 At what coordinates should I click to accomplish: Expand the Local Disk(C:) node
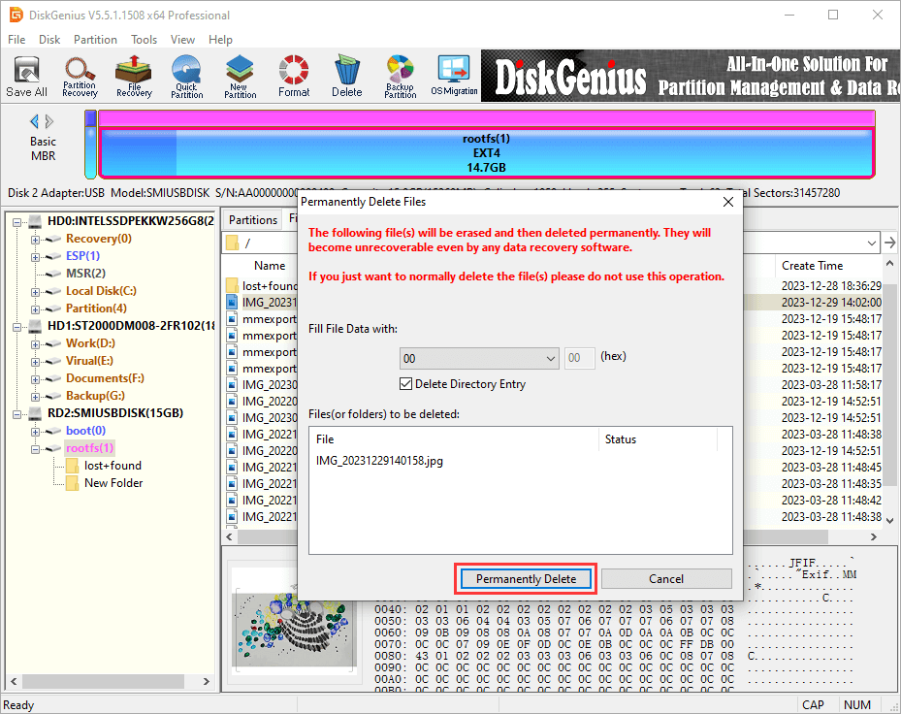35,291
